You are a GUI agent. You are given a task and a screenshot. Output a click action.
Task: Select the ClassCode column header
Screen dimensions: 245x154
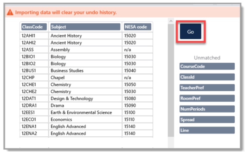(x=34, y=27)
